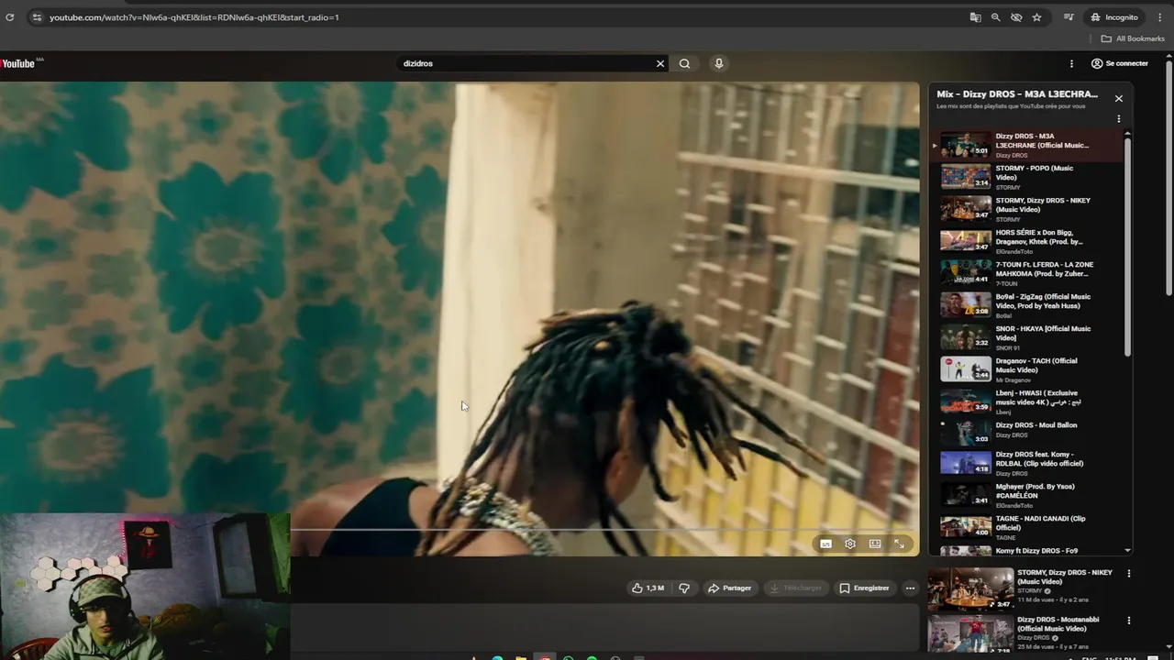
Task: Select SNOR - HKAYA mix item
Action: click(x=1025, y=337)
